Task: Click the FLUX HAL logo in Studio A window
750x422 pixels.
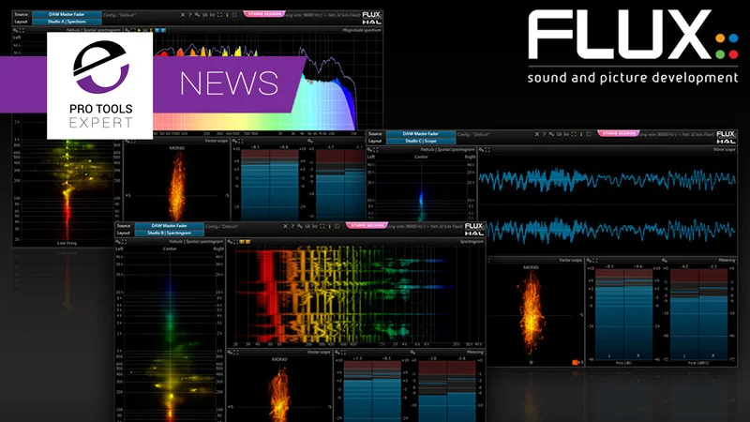Action: (371, 18)
